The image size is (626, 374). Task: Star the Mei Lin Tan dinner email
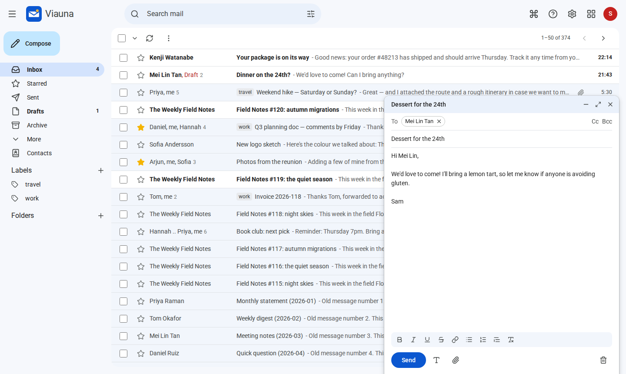click(x=141, y=75)
